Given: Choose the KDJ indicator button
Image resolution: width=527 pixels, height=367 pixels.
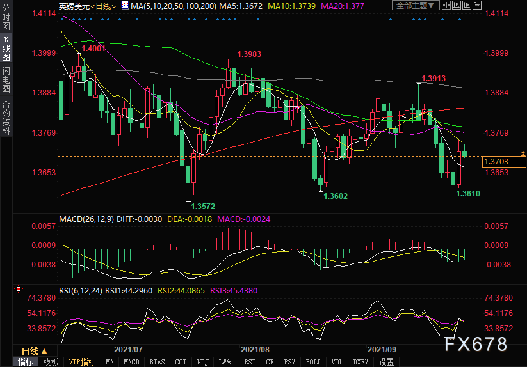Looking at the screenshot, I should [202, 363].
